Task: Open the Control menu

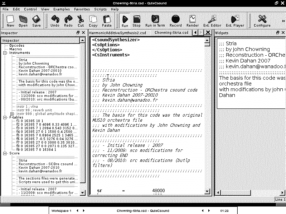Action: coord(30,9)
